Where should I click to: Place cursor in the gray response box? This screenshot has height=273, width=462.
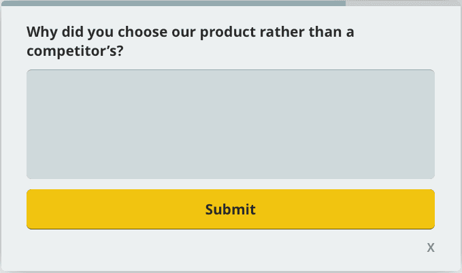click(230, 124)
